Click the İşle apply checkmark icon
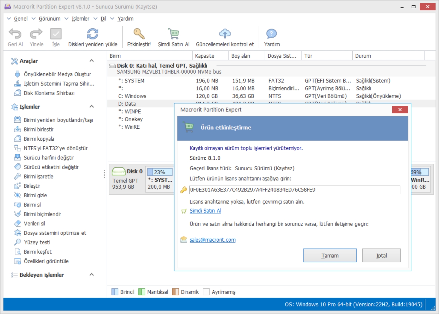The height and width of the screenshot is (314, 439). coord(56,34)
